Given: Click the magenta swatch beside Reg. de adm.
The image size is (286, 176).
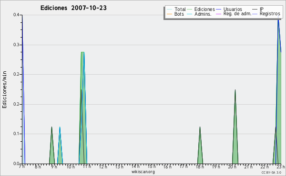Looking at the screenshot, I should (x=218, y=14).
